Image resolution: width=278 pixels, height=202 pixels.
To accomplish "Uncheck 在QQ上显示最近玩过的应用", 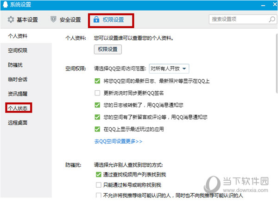I will (97, 129).
